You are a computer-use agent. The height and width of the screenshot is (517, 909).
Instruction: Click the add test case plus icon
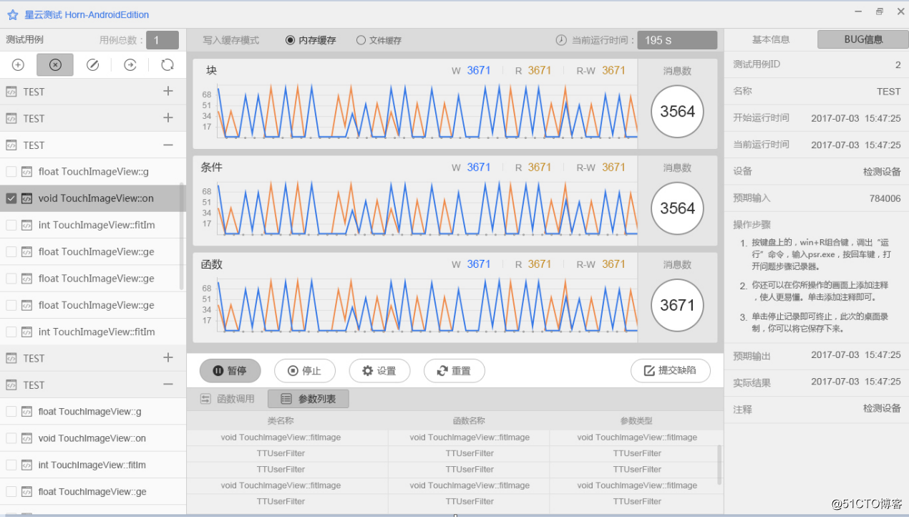[19, 65]
